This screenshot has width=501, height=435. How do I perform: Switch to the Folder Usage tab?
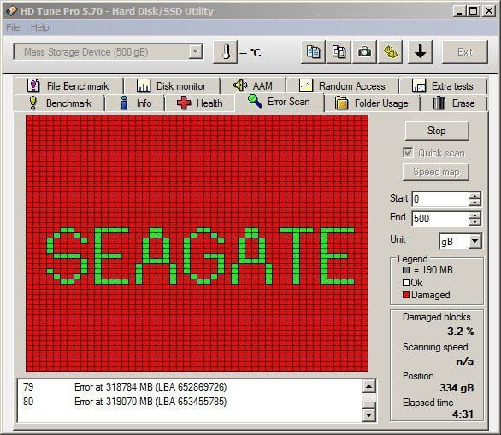click(372, 103)
